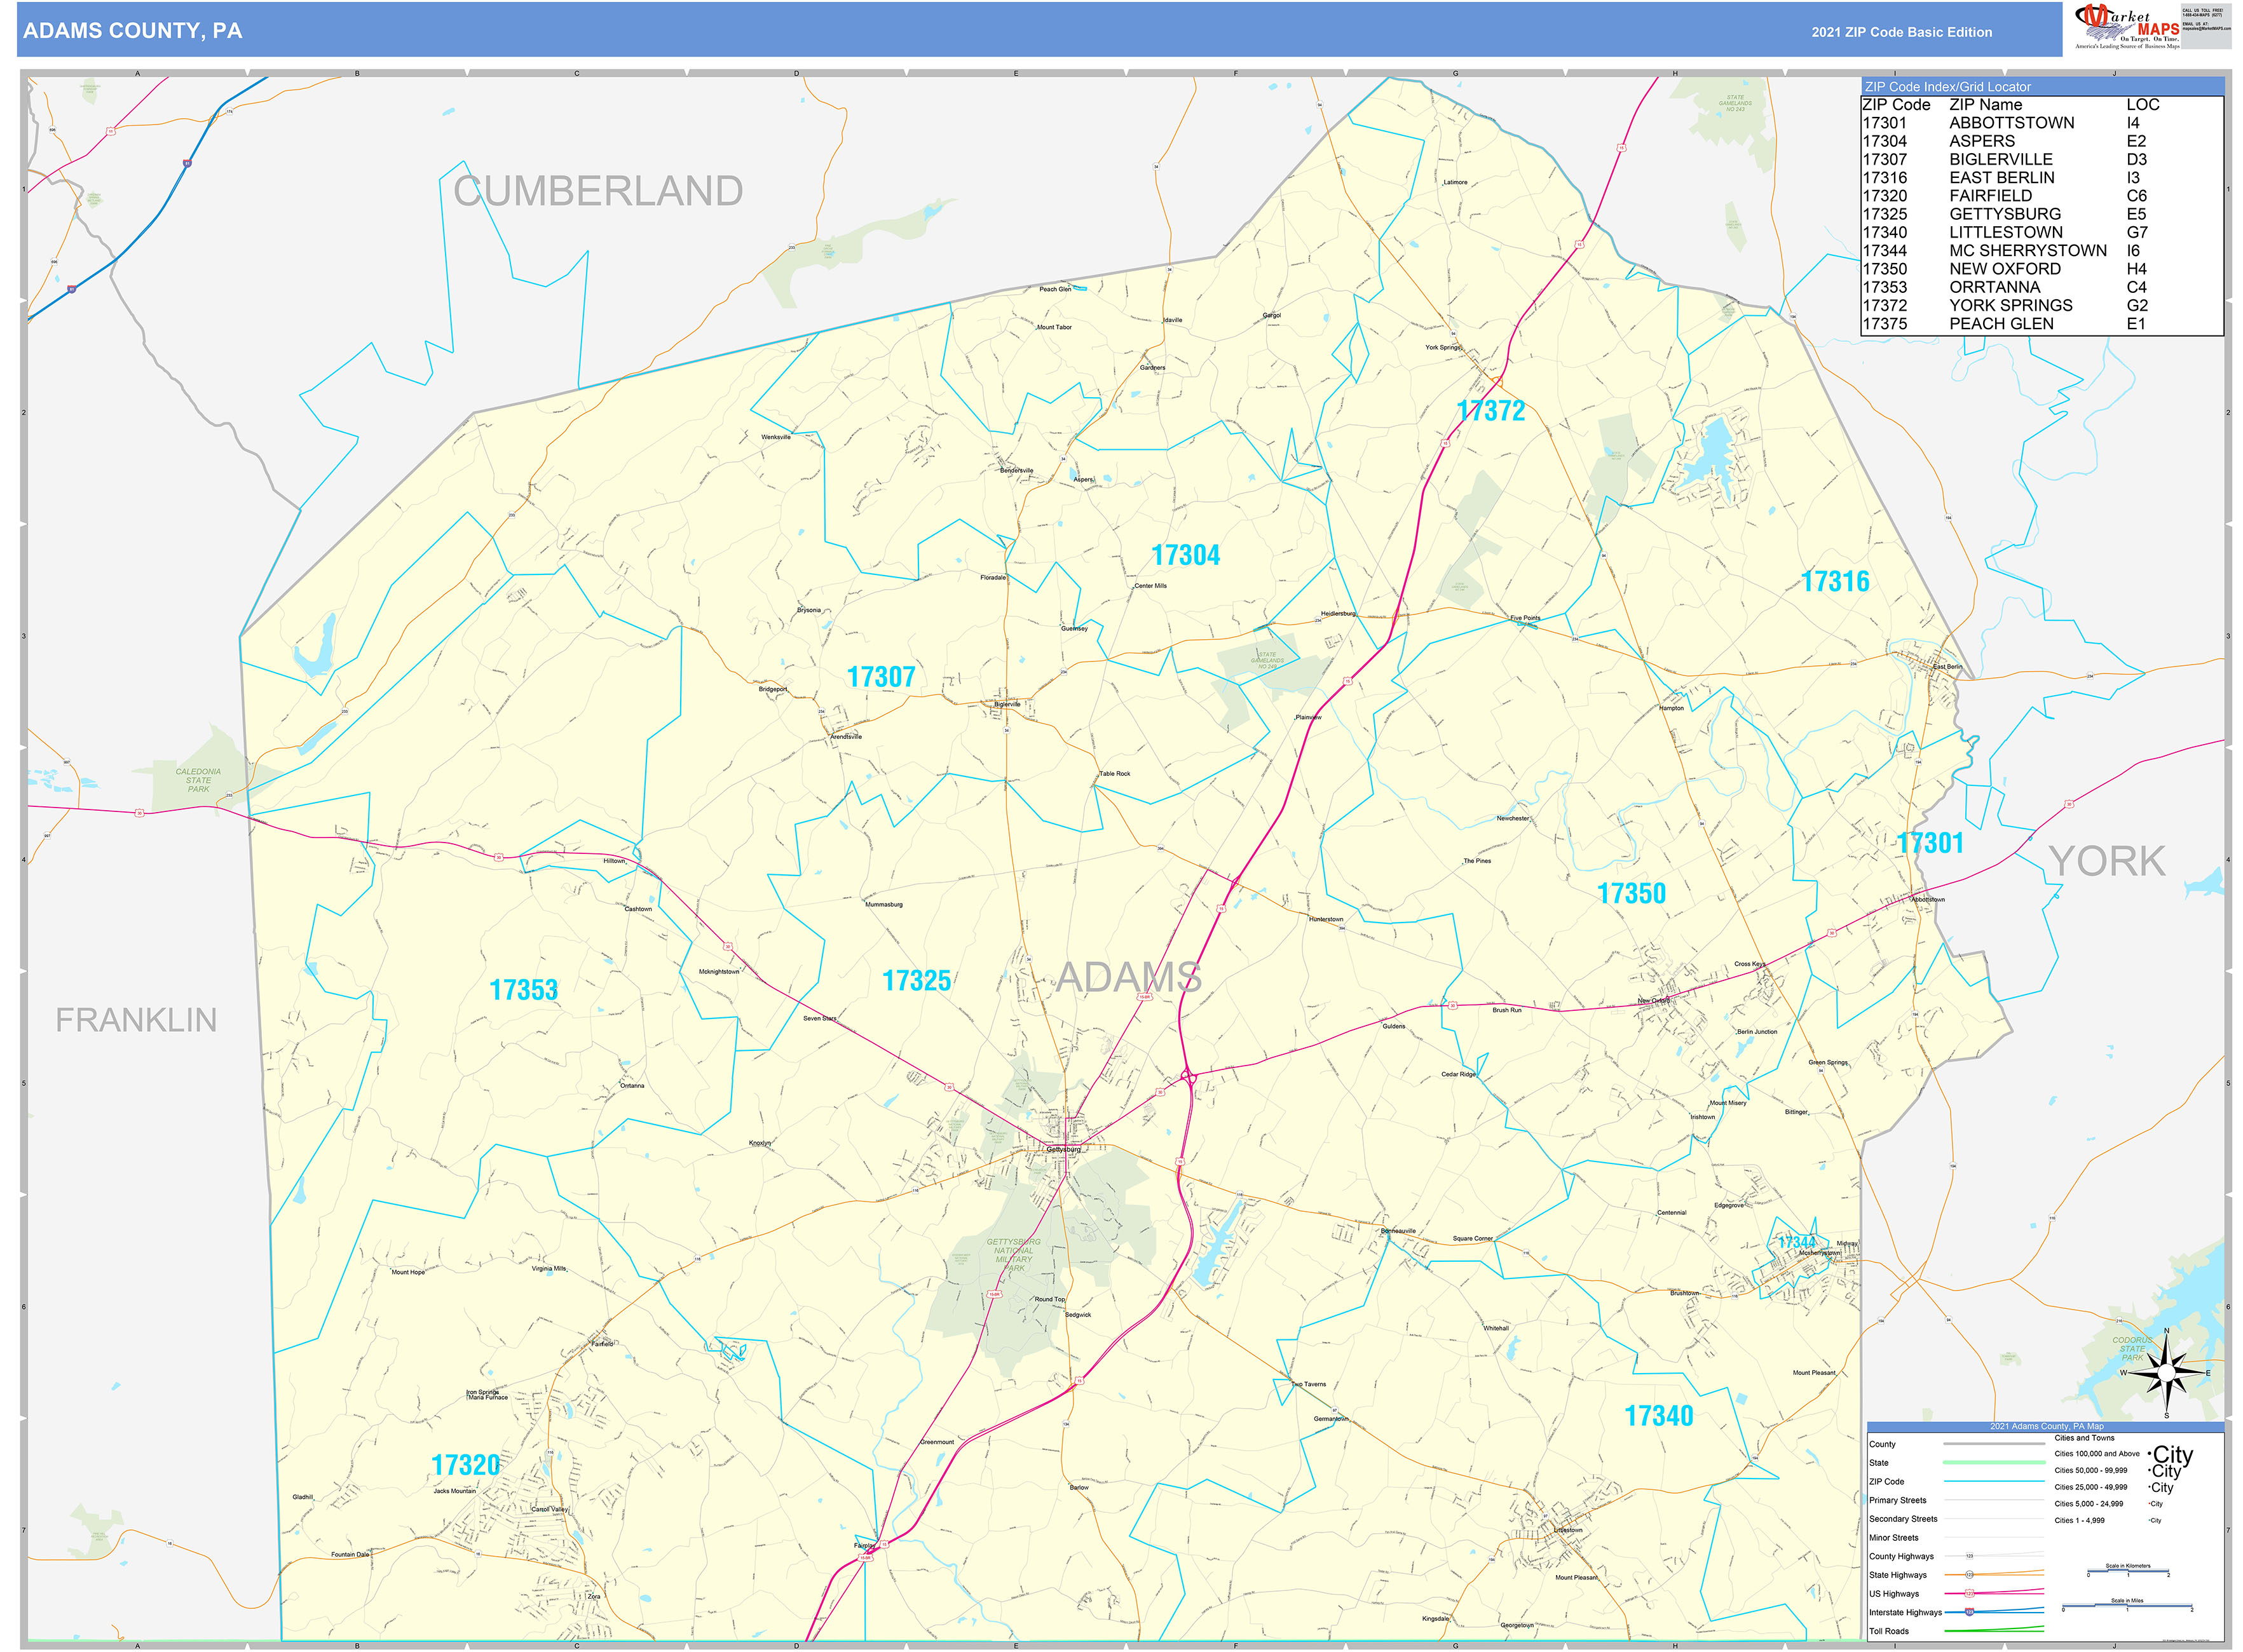Image resolution: width=2243 pixels, height=1652 pixels.
Task: Click the Interstate Highways shield in legend
Action: click(1969, 1612)
